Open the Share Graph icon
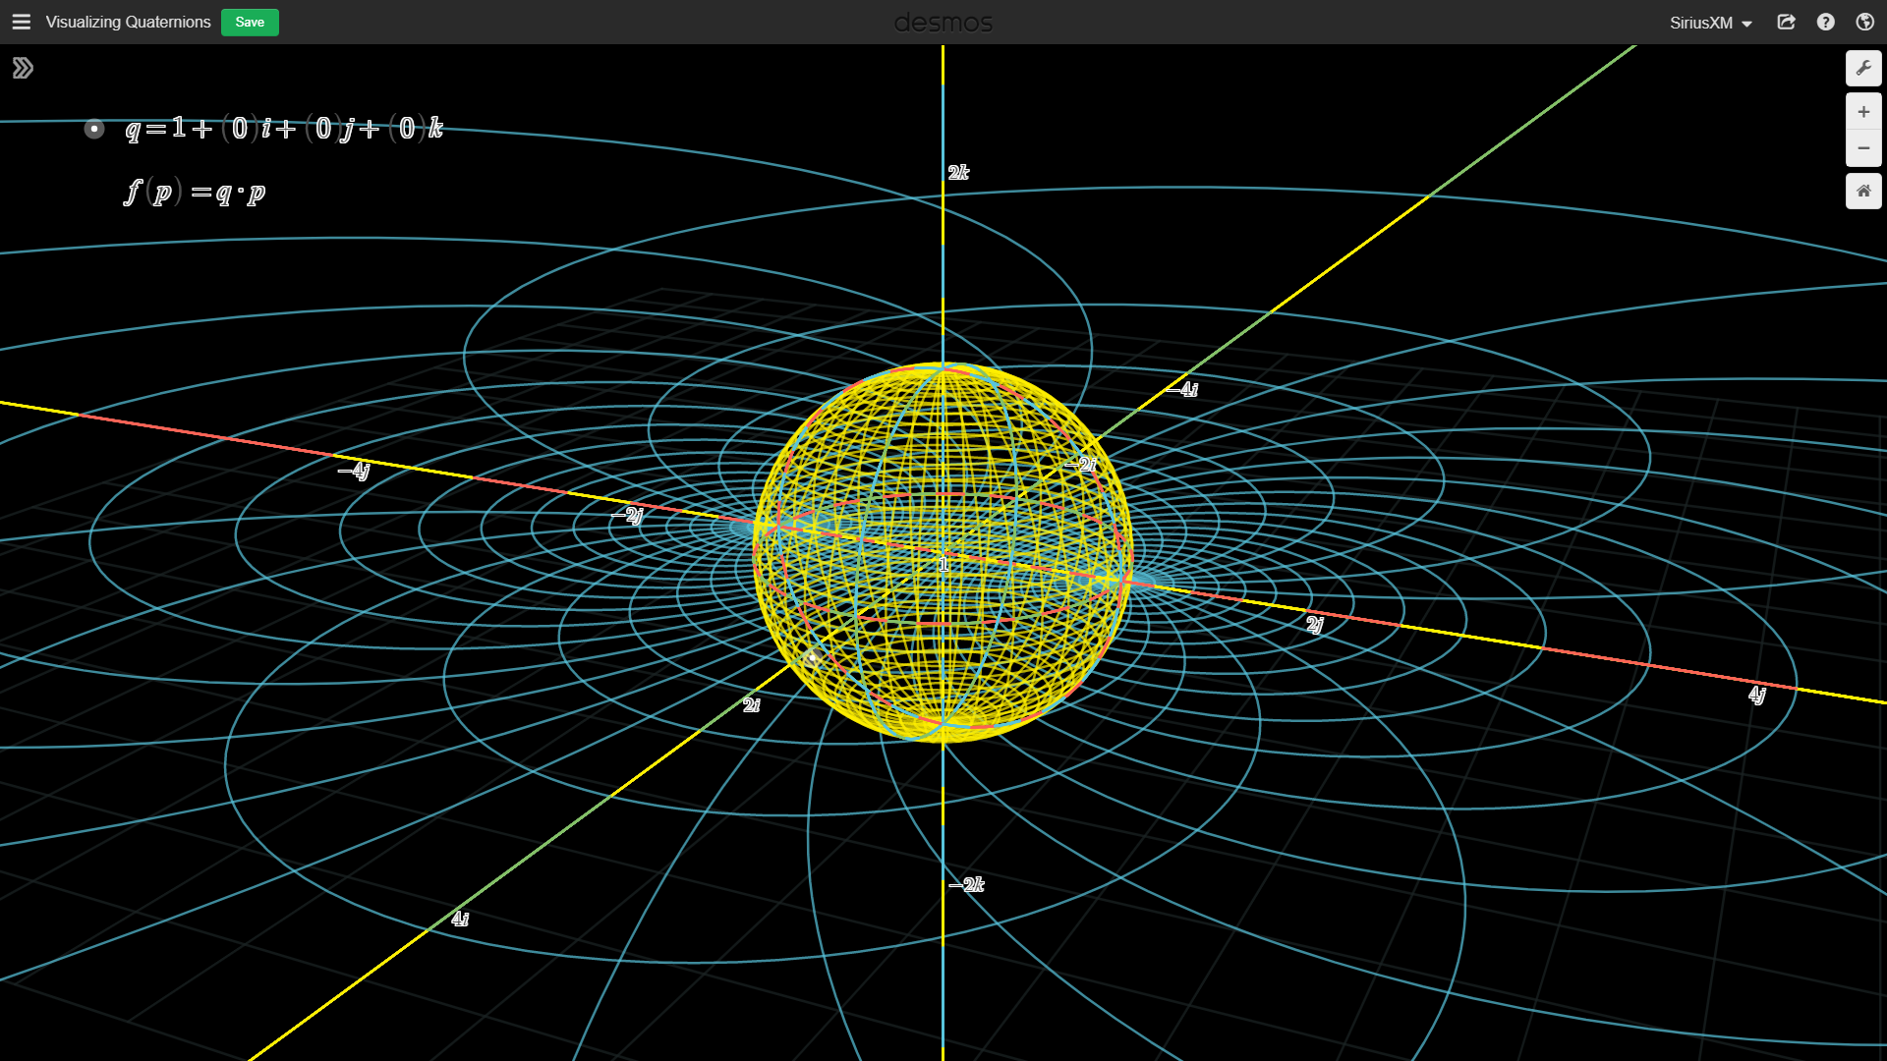The image size is (1887, 1061). coord(1787,22)
